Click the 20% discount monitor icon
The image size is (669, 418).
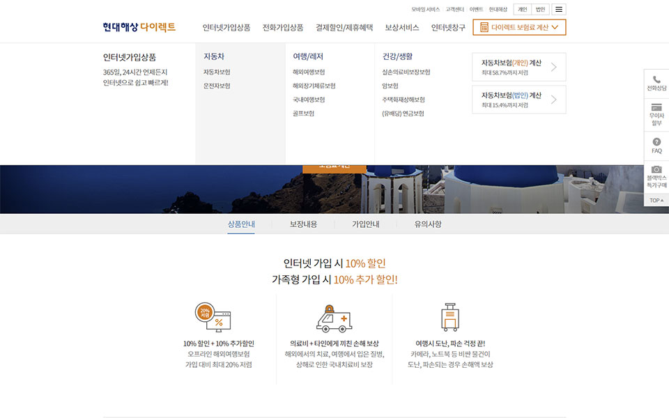coord(213,318)
